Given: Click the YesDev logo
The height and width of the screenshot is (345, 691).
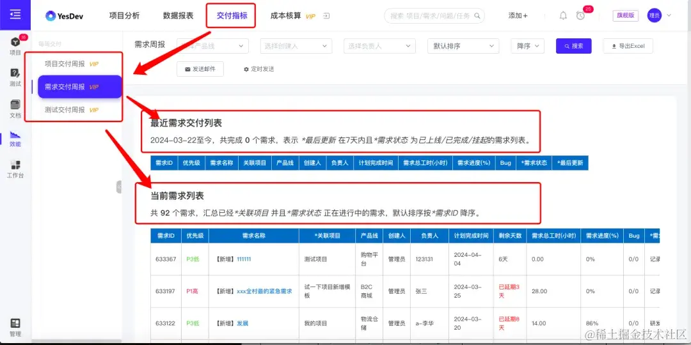Looking at the screenshot, I should coord(65,16).
